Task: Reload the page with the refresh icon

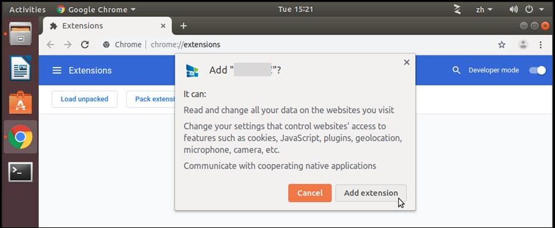Action: [84, 44]
